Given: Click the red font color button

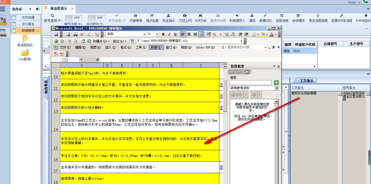Looking at the screenshot, I should point(272,34).
